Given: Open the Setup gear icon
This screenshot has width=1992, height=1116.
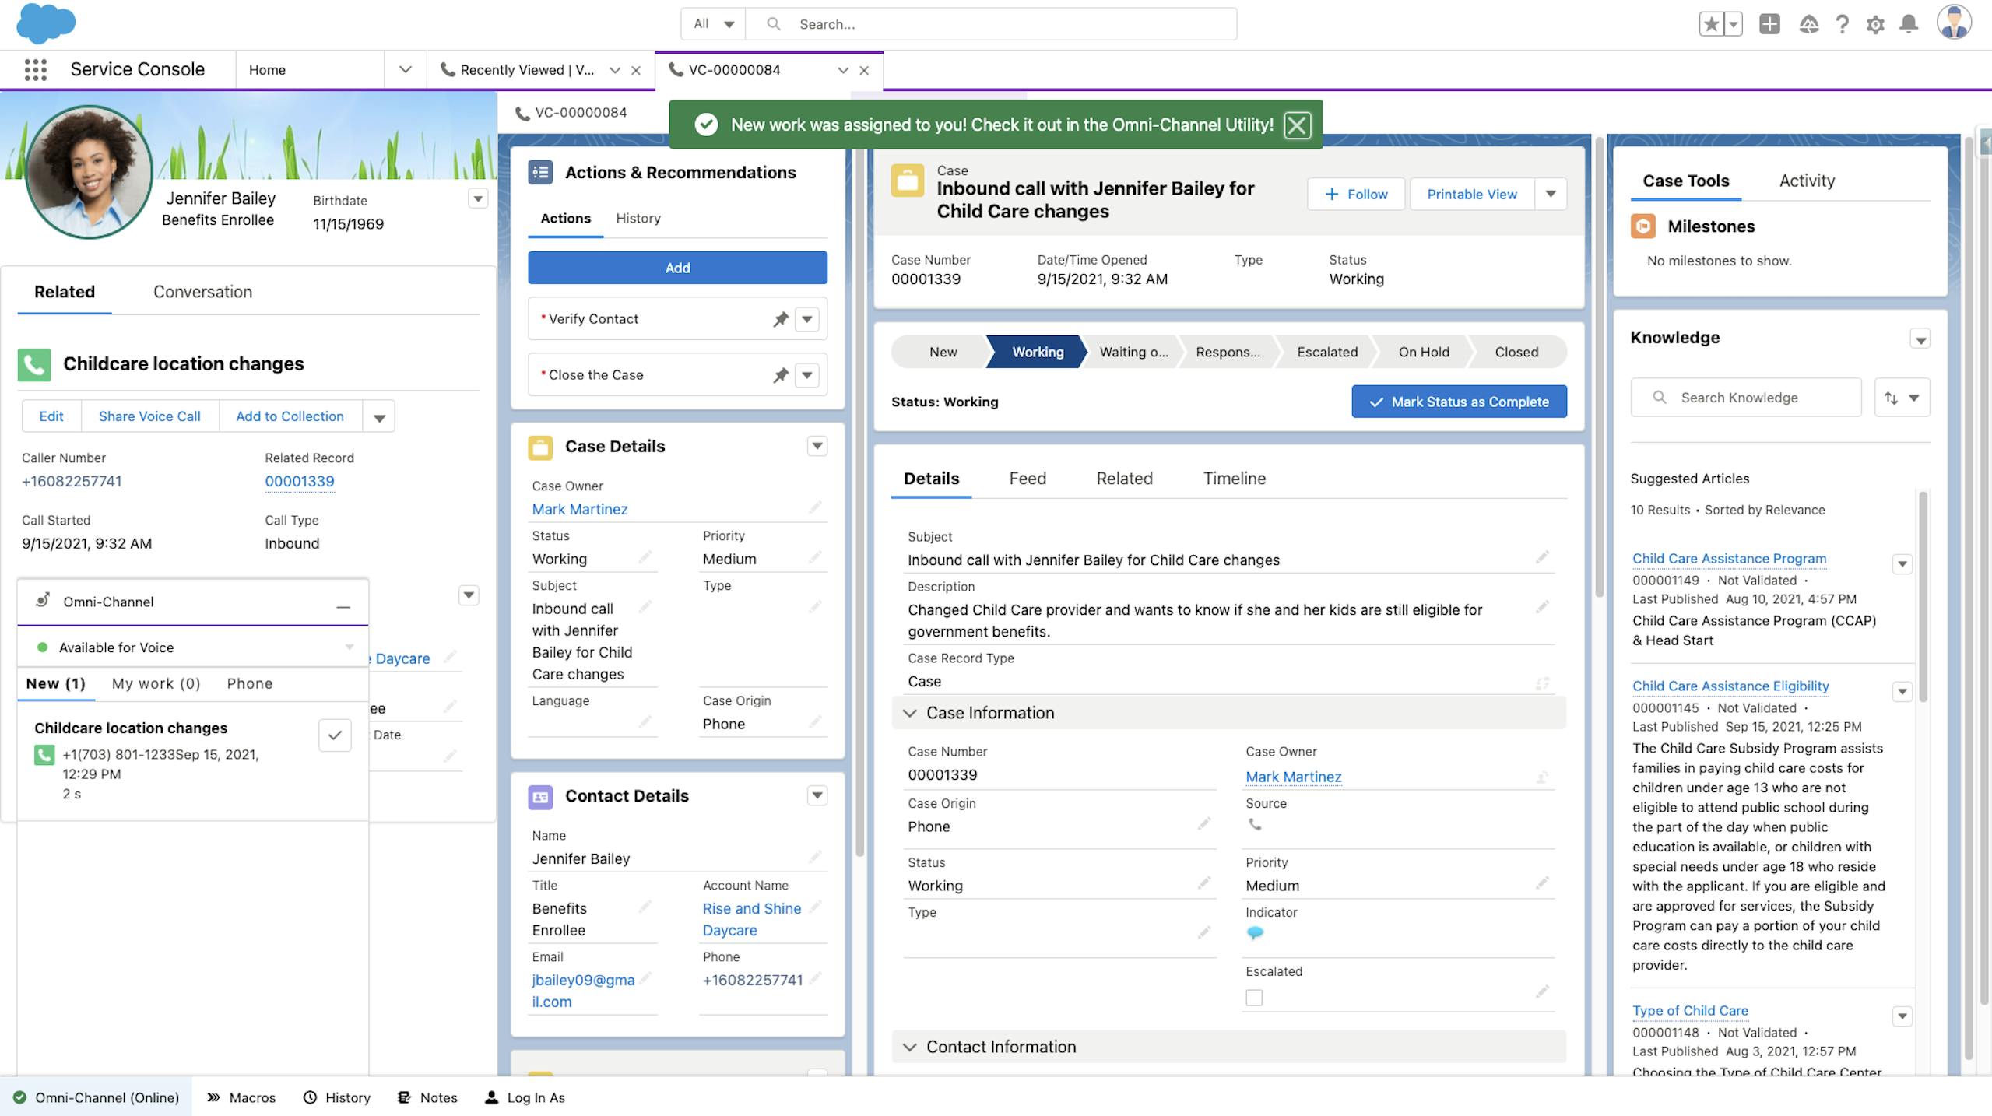Looking at the screenshot, I should click(1875, 24).
